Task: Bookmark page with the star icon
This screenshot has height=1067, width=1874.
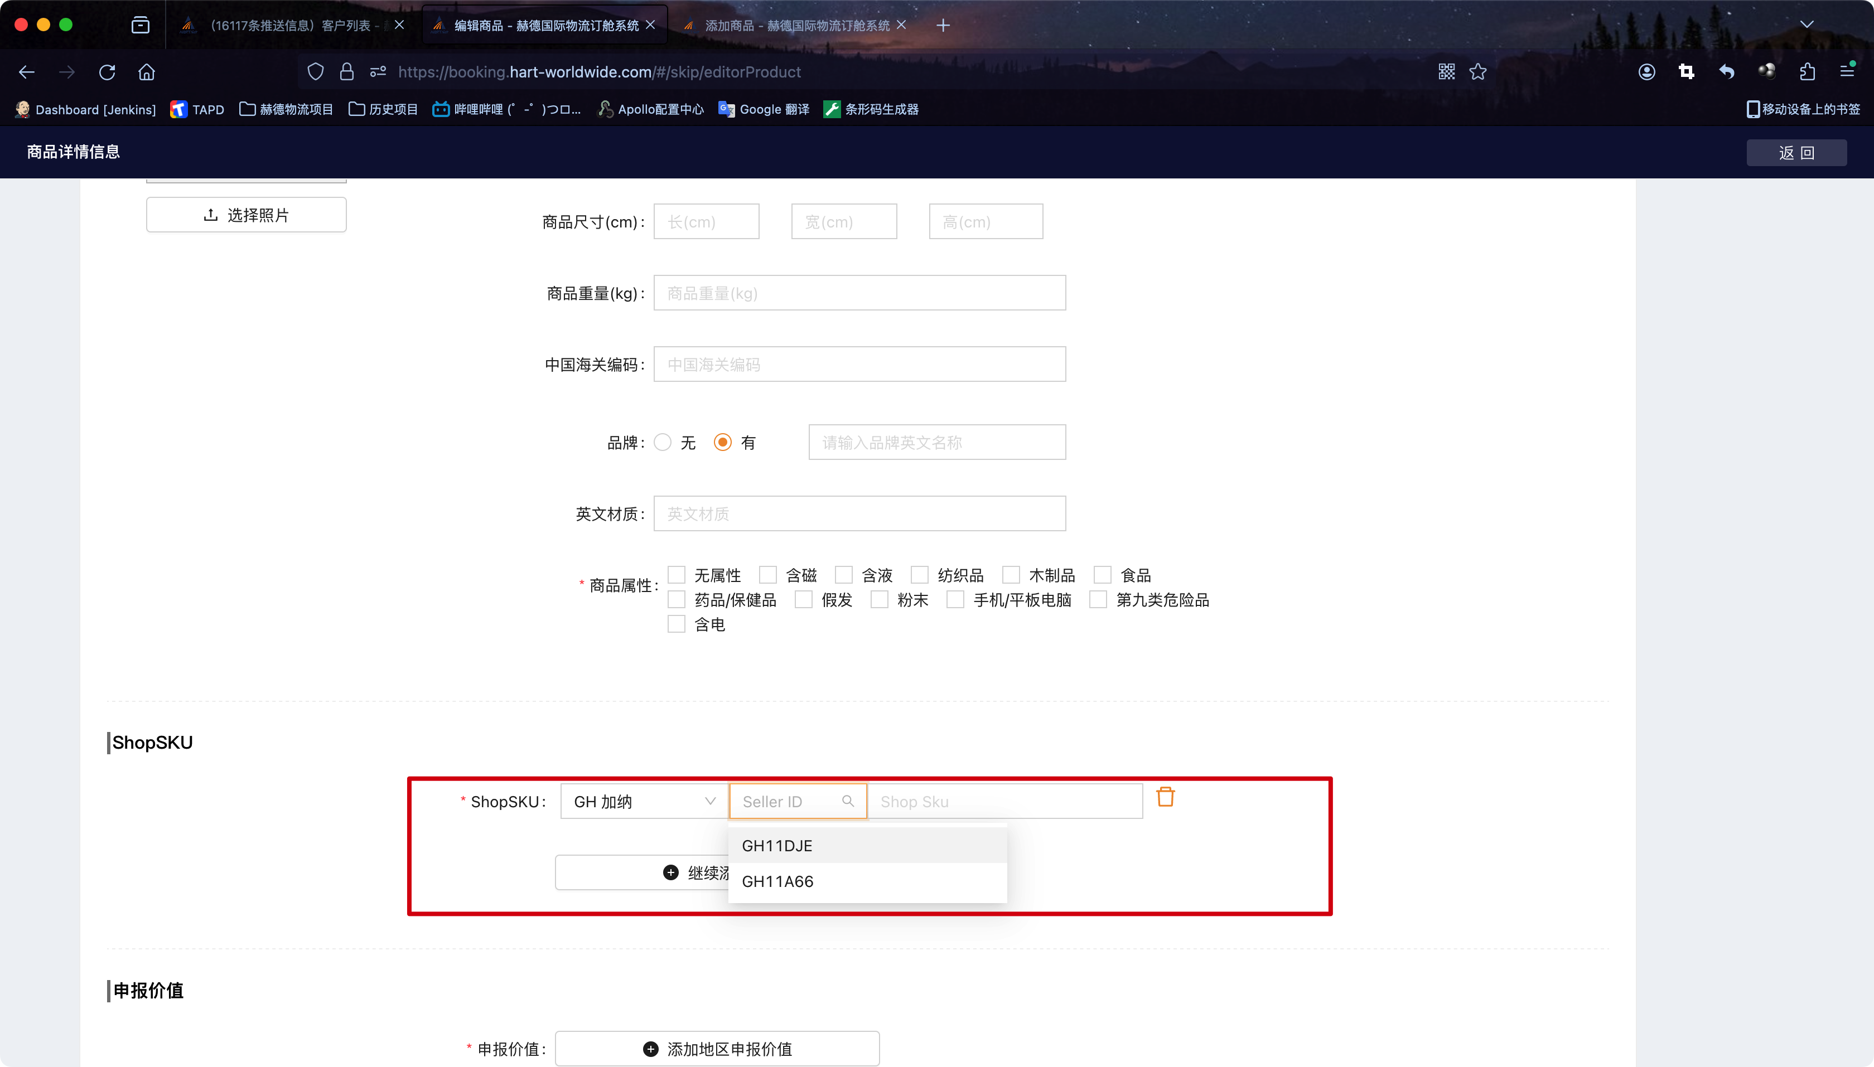Action: [1478, 72]
